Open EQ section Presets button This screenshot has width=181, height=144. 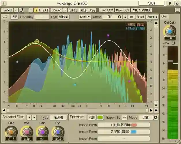(152, 17)
